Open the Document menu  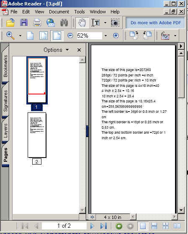coord(59,12)
